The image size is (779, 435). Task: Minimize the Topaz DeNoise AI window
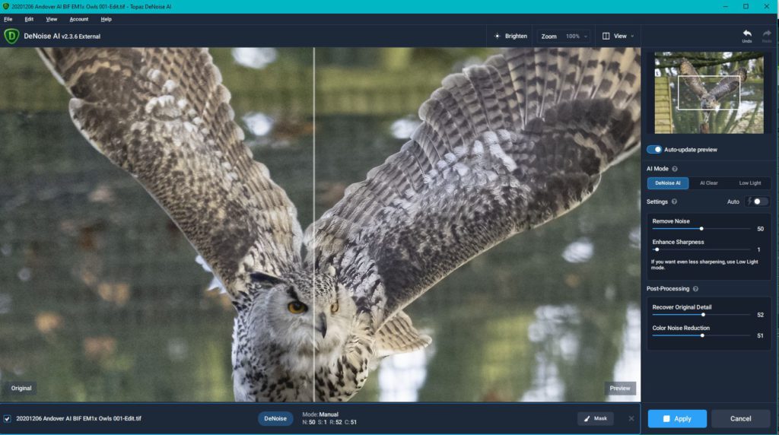click(725, 6)
